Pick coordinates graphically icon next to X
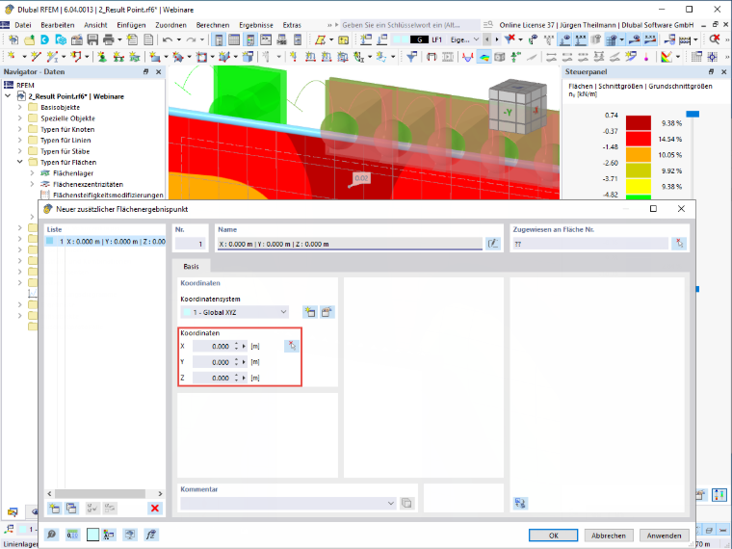The height and width of the screenshot is (549, 732). pyautogui.click(x=291, y=346)
